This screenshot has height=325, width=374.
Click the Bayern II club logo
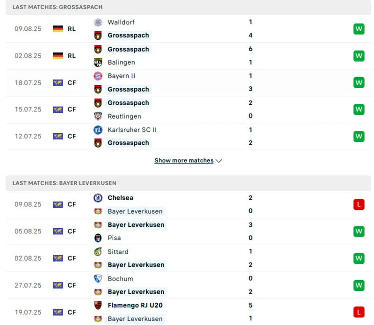[98, 76]
